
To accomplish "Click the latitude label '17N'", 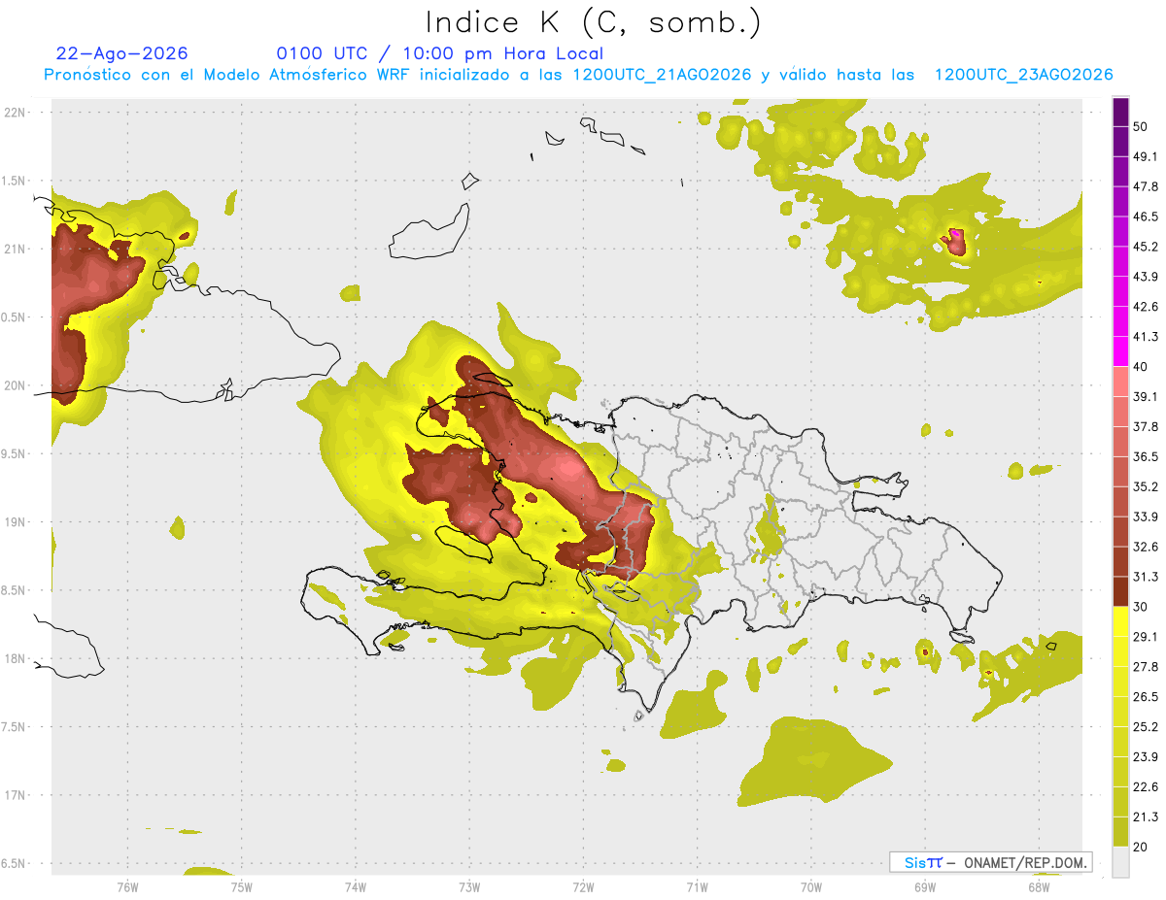I will (14, 796).
